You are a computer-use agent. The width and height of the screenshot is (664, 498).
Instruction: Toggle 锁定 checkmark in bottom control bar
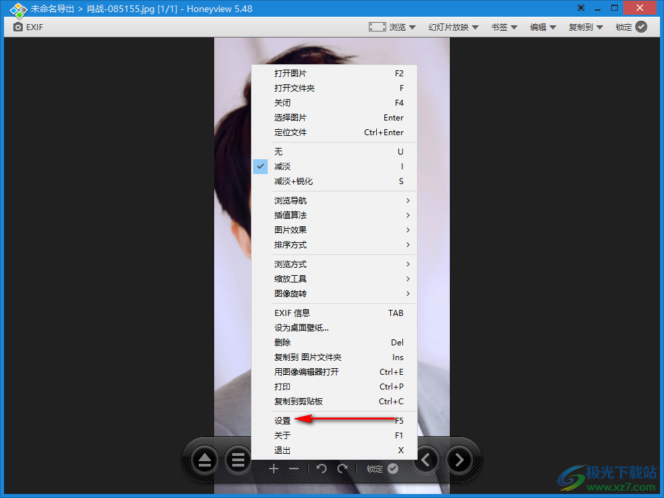click(393, 469)
